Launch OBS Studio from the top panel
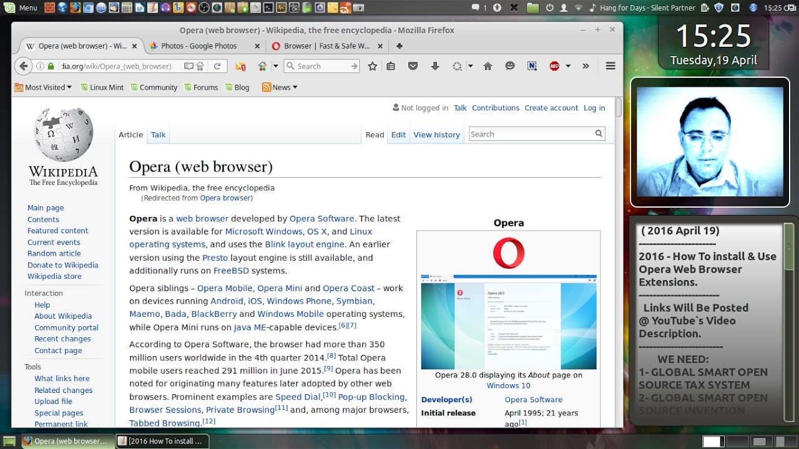The width and height of the screenshot is (799, 449). coord(204,7)
